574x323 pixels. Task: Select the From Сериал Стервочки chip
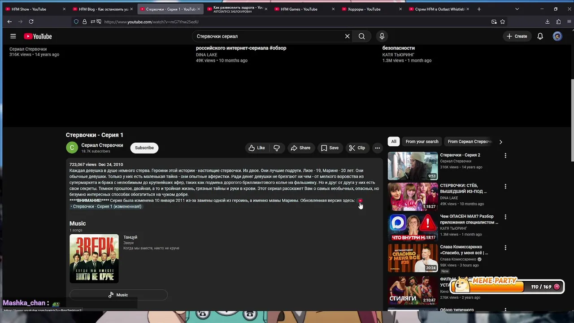click(469, 142)
